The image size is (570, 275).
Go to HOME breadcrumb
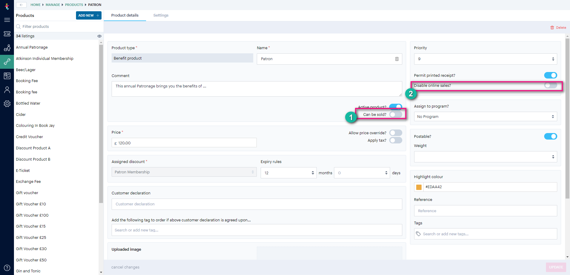click(35, 5)
